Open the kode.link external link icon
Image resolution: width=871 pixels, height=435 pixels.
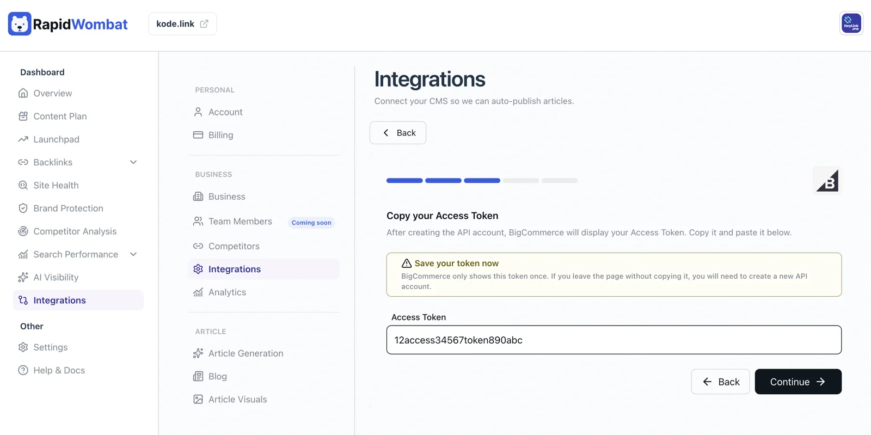click(204, 24)
